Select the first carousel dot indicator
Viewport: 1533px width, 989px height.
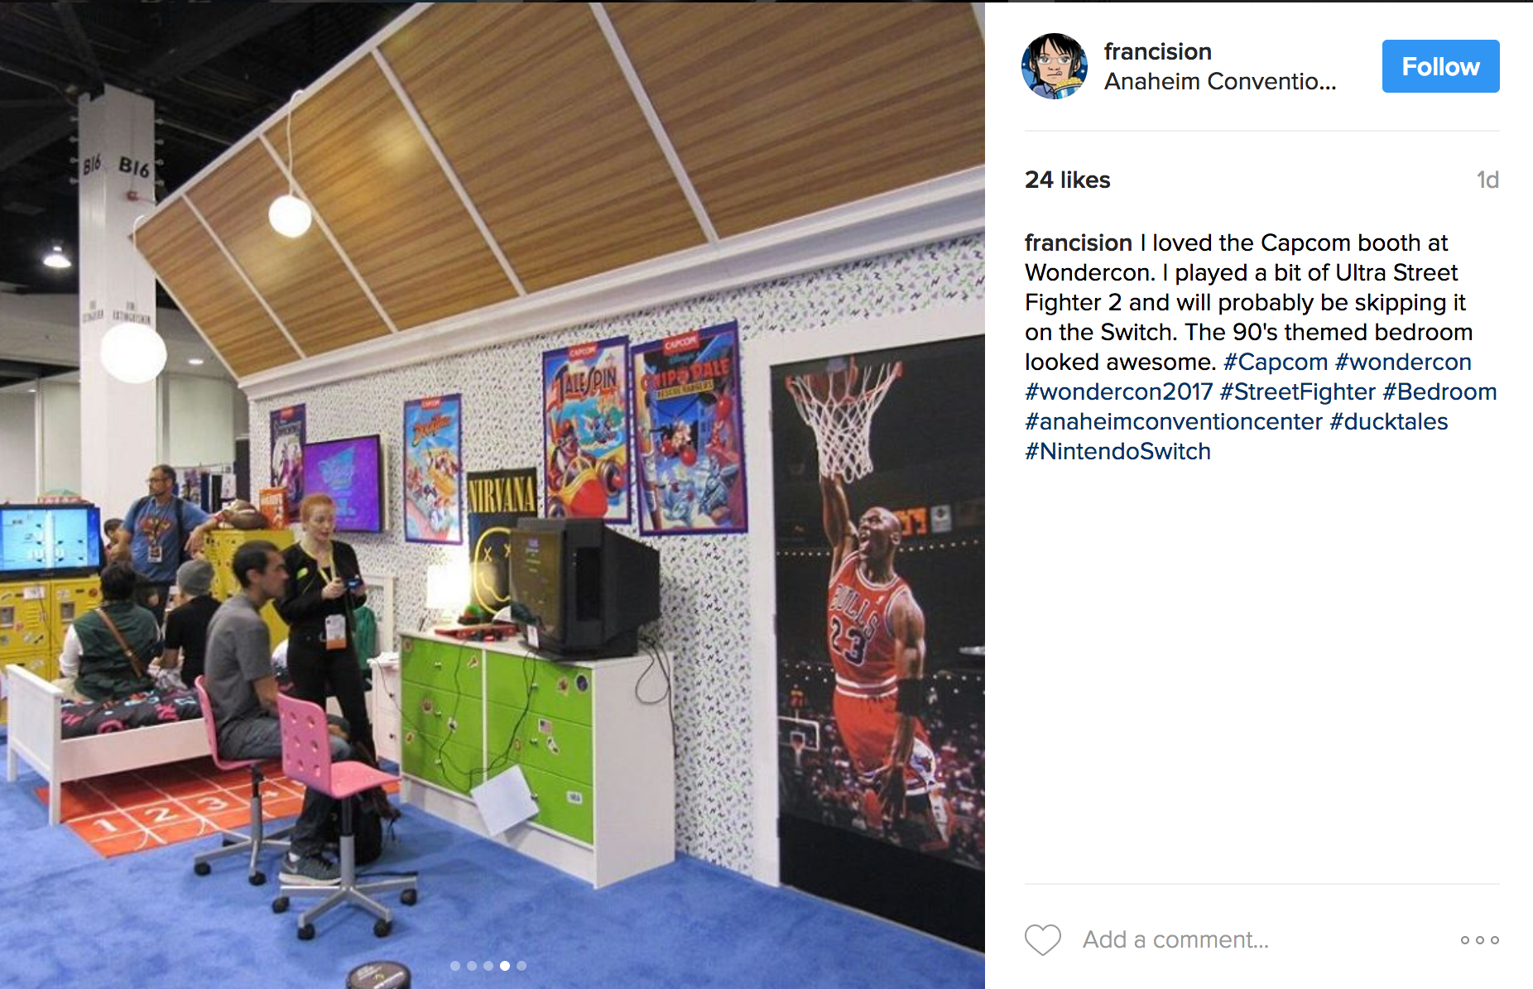click(455, 966)
